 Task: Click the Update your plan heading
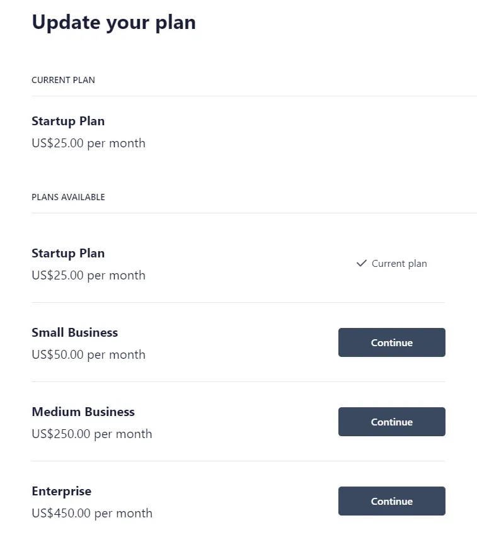[x=113, y=22]
